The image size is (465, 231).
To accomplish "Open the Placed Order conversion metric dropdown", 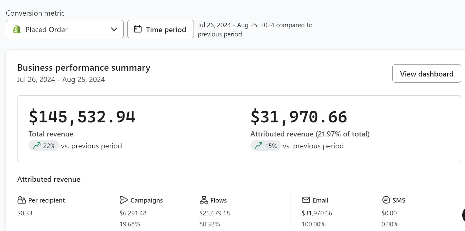I will [65, 29].
